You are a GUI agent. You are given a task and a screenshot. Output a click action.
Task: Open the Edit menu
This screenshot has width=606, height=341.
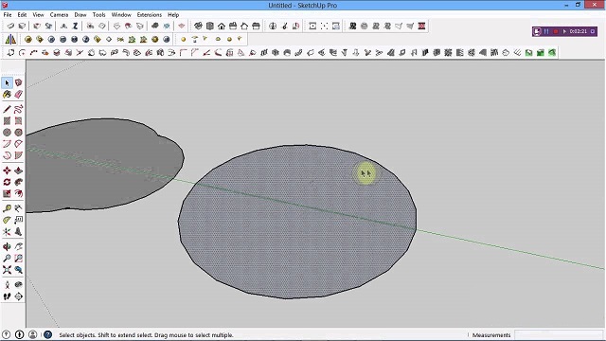click(22, 15)
